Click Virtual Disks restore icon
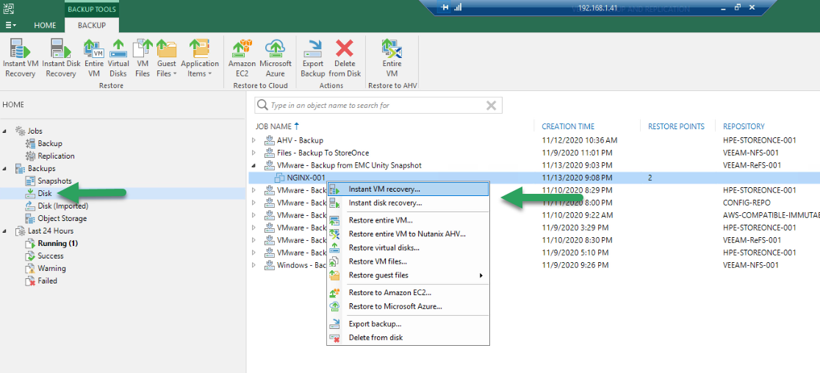 118,58
